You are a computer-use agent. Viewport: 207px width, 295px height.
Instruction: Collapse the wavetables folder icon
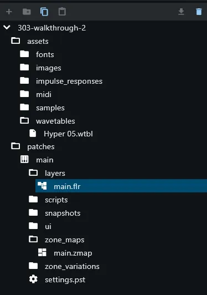tap(24, 120)
